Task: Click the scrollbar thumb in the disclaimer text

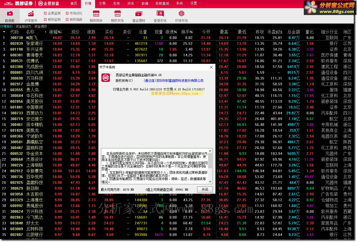Action: [210, 161]
